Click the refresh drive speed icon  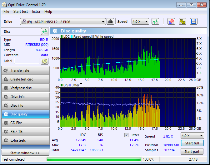coord(155,22)
